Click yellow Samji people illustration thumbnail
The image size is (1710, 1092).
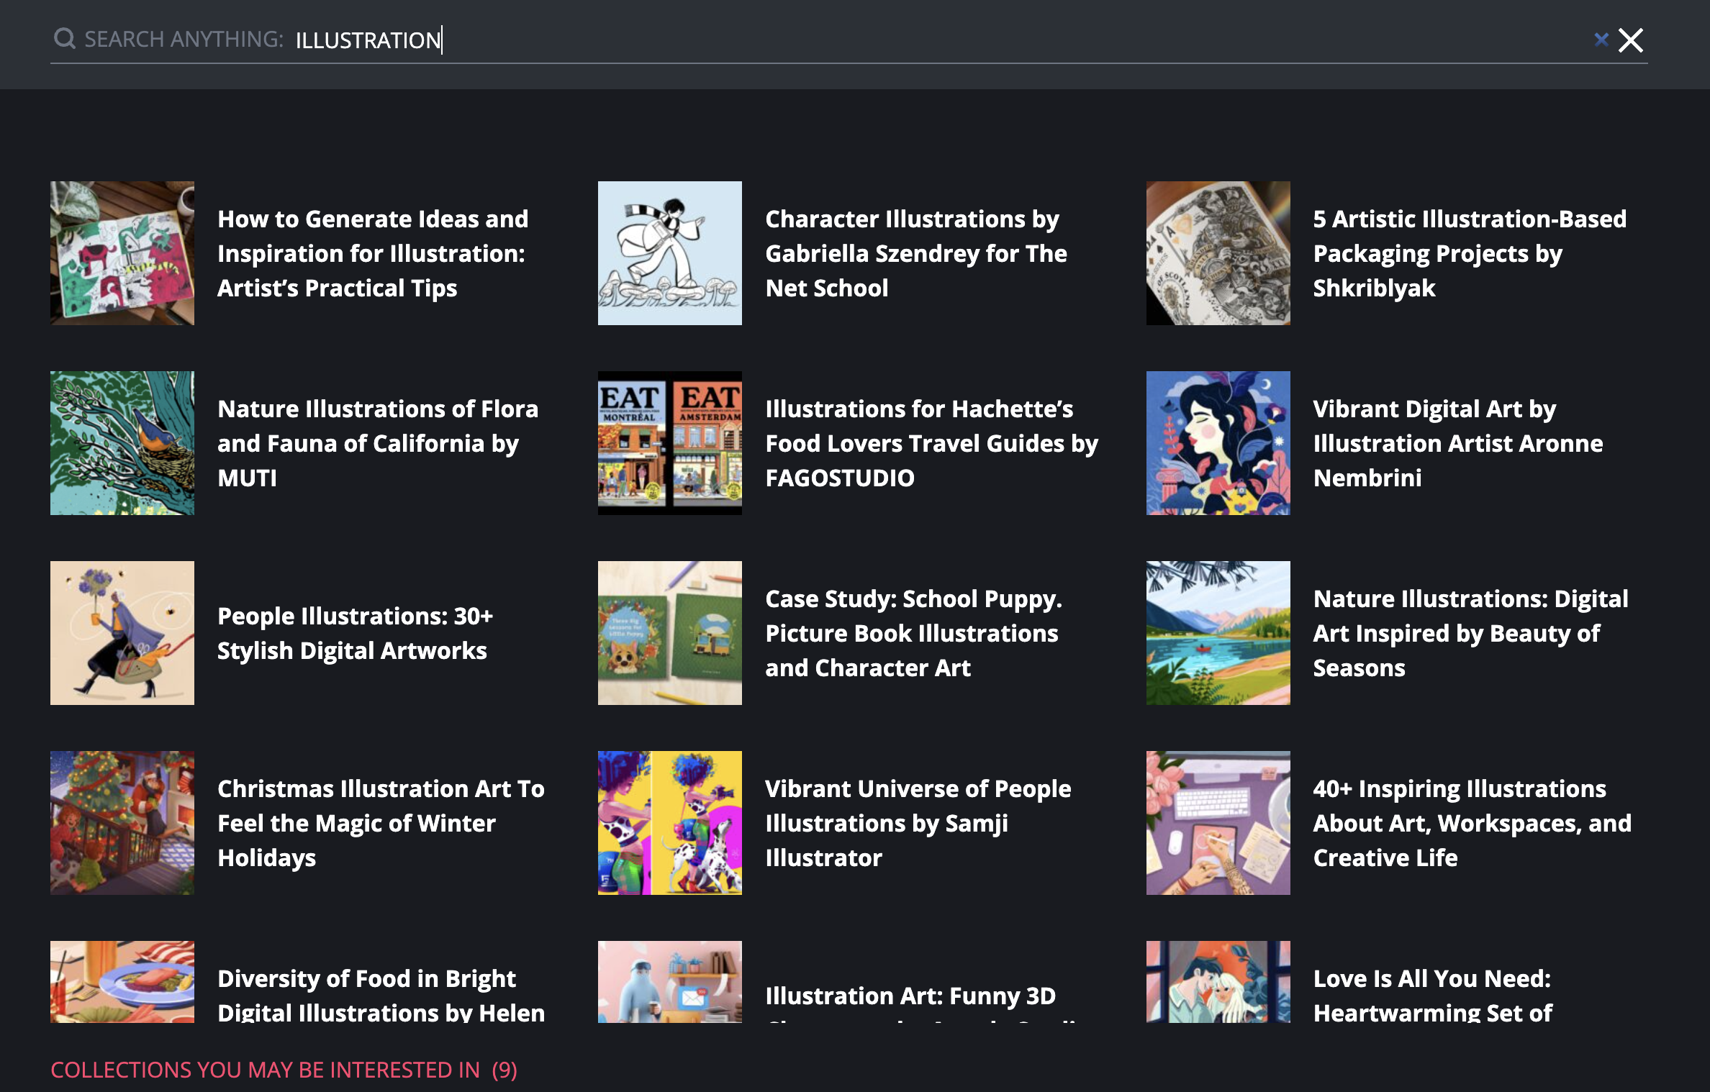pos(669,823)
